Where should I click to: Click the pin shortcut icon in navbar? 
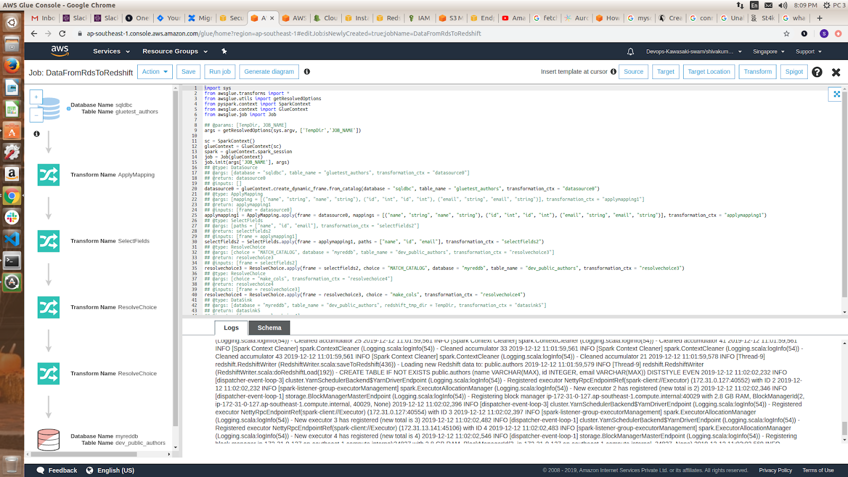tap(224, 51)
